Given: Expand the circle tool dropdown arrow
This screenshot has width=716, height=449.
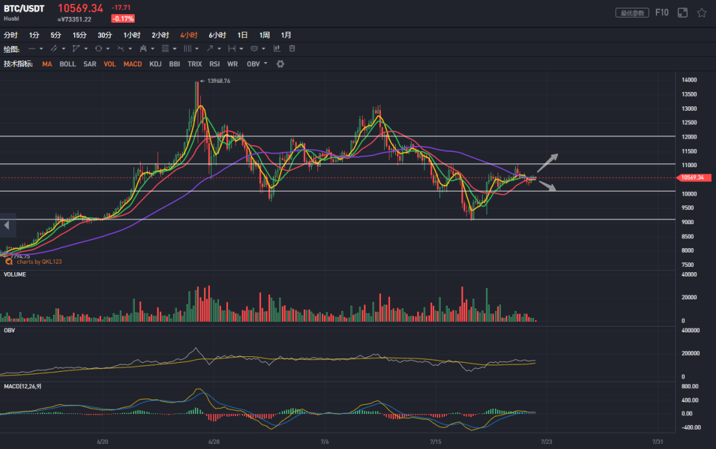Looking at the screenshot, I should 108,49.
